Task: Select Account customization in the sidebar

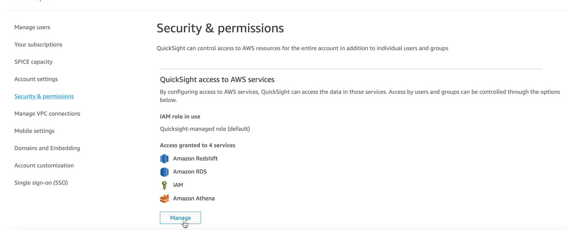Action: click(x=44, y=166)
